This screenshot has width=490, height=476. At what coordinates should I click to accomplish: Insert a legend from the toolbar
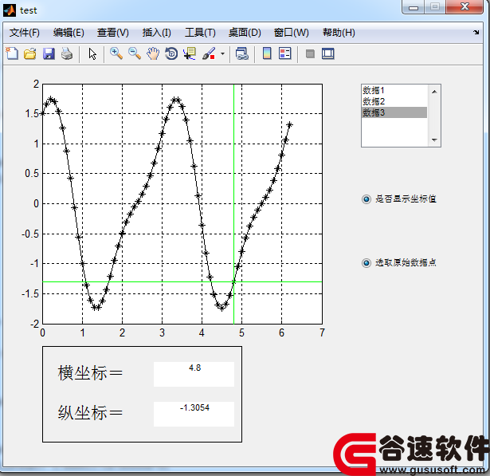(285, 53)
